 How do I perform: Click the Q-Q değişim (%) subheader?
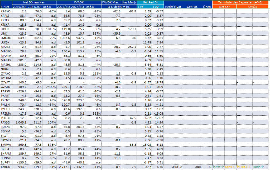[x=119, y=7]
